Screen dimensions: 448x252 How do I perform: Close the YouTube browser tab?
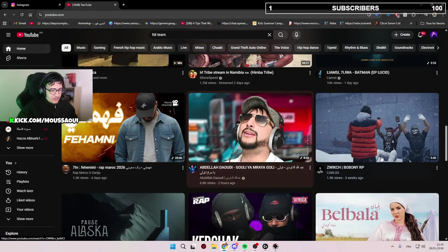click(x=115, y=5)
